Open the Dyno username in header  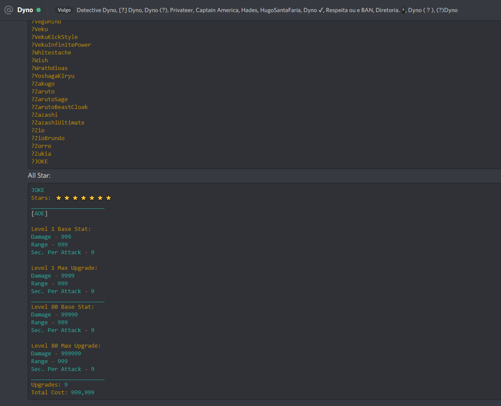[x=25, y=10]
